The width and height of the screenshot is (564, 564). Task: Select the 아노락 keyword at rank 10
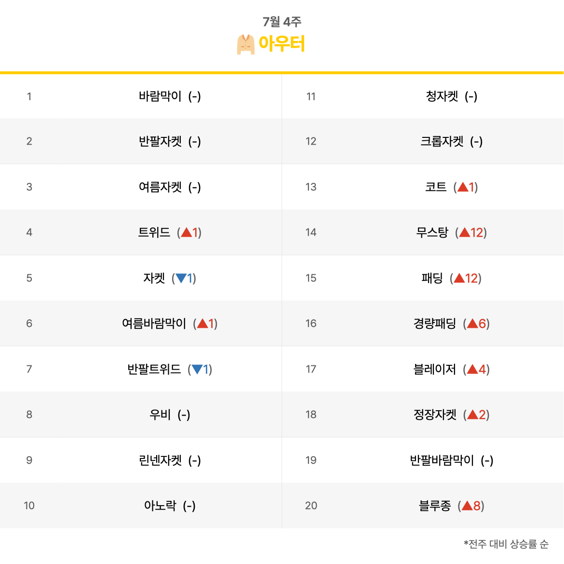tap(160, 505)
